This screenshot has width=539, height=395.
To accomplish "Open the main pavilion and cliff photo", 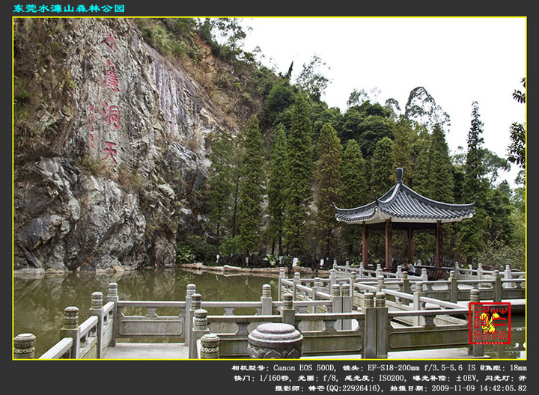I will click(x=269, y=189).
